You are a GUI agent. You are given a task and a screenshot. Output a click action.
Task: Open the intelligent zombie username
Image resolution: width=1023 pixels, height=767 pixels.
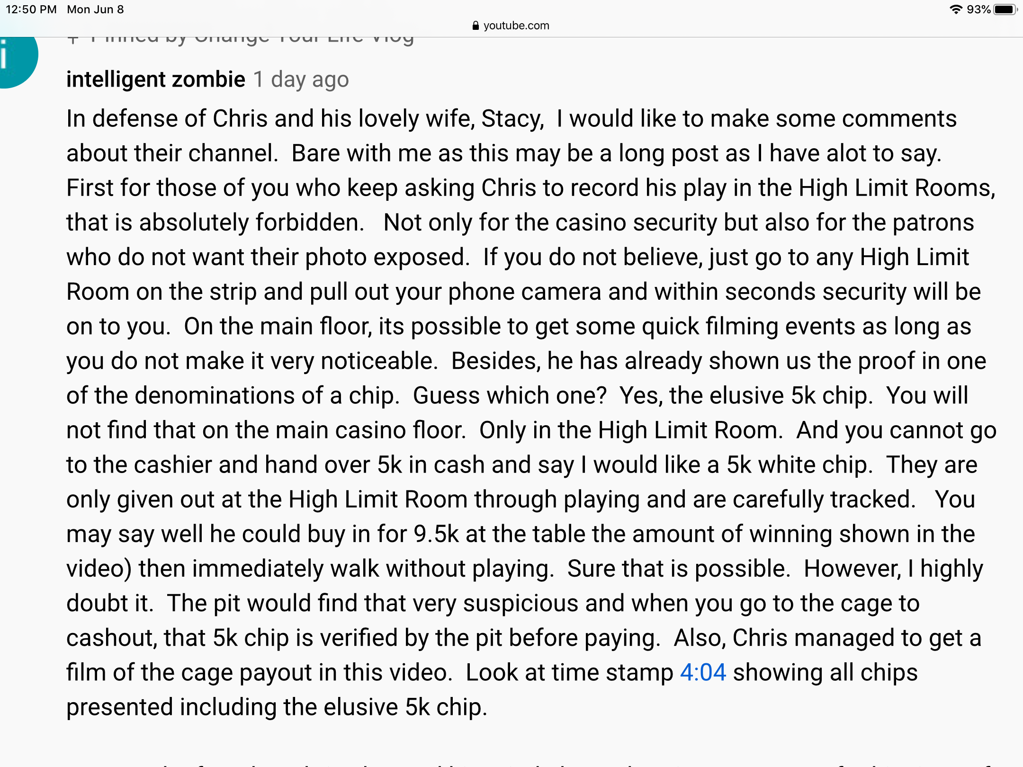tap(156, 80)
